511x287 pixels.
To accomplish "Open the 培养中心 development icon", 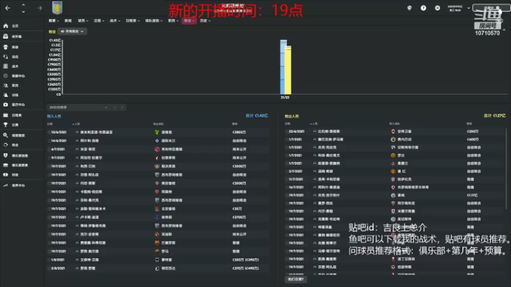I will point(6,185).
